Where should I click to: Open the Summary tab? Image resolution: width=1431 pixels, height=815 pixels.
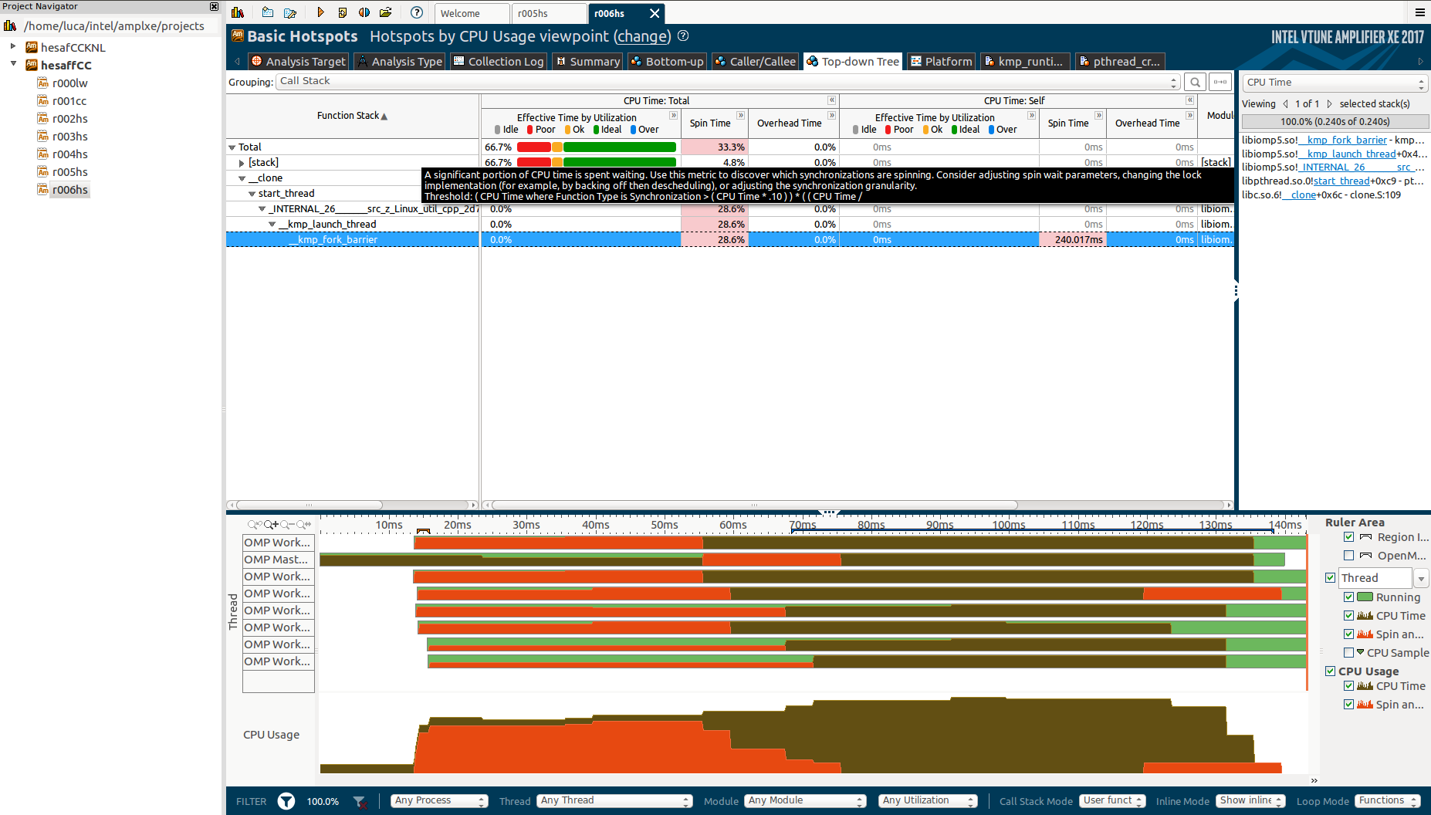587,62
